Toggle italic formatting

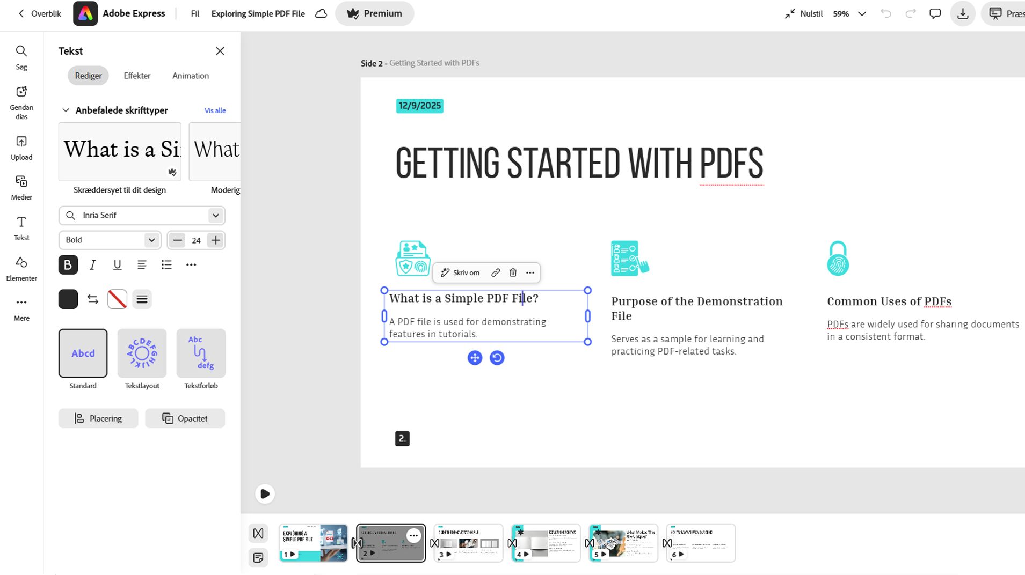[x=93, y=264]
